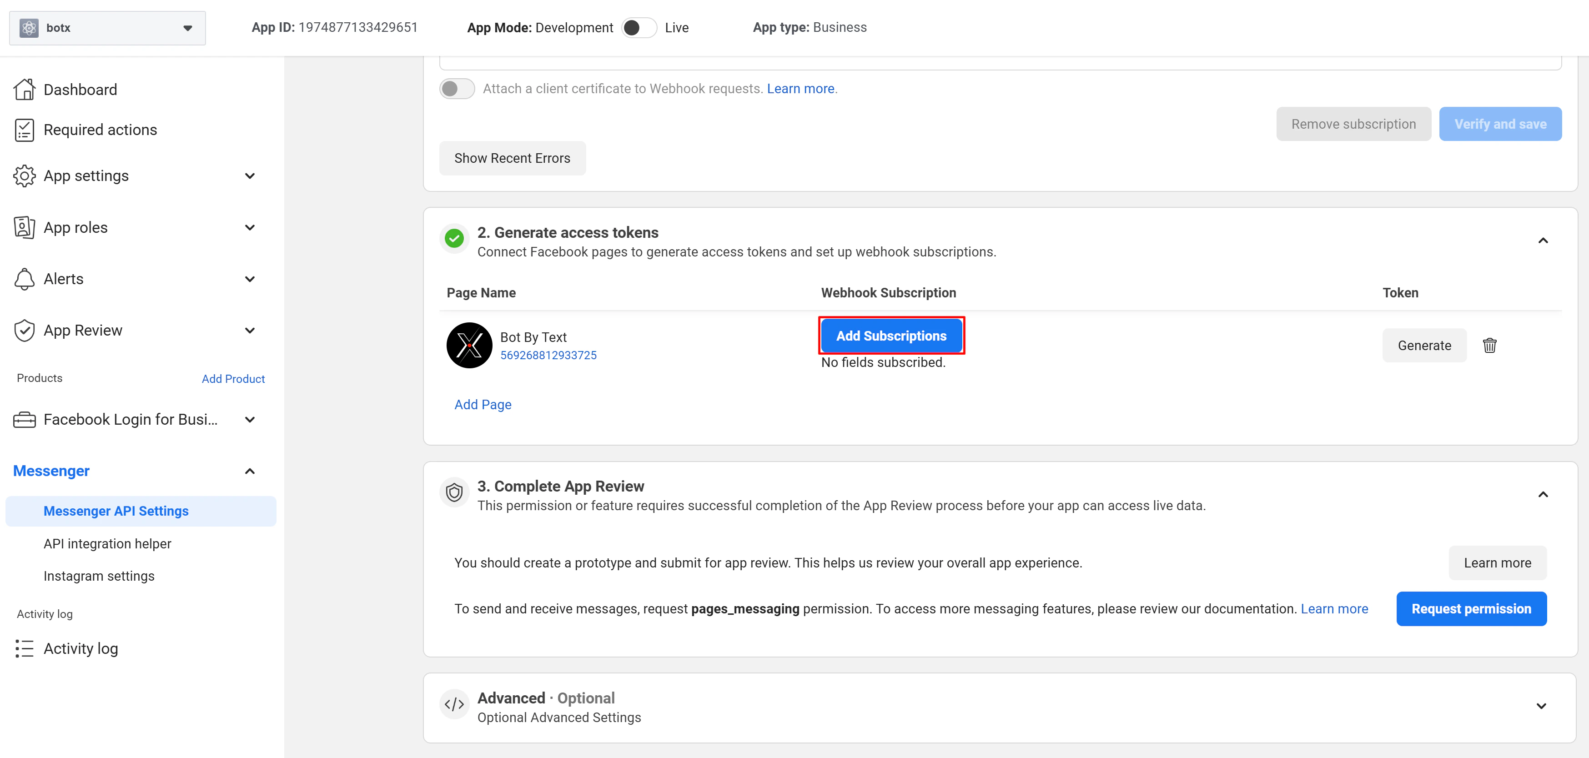Click the App type: Business text
This screenshot has height=758, width=1589.
pos(810,27)
